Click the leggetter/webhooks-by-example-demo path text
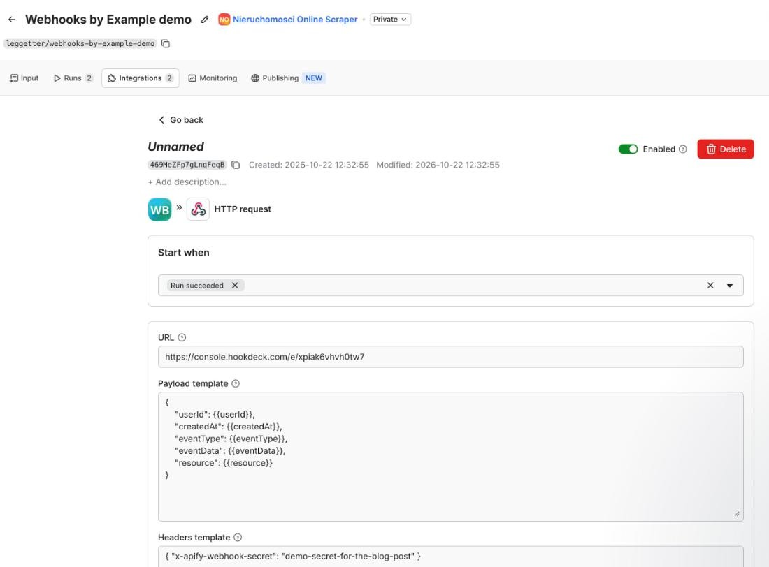Image resolution: width=769 pixels, height=567 pixels. tap(80, 43)
